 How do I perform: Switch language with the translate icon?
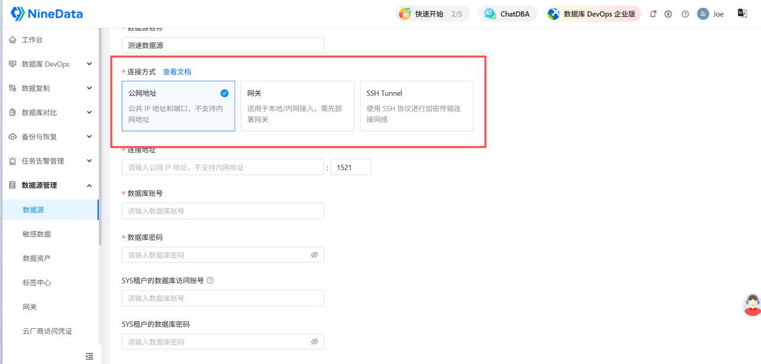click(743, 13)
